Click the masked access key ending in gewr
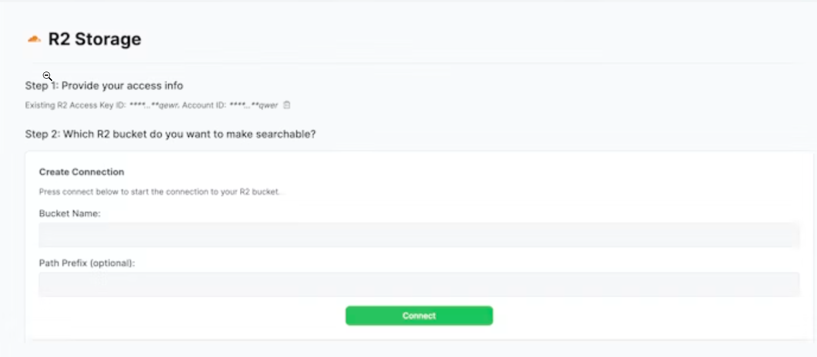The height and width of the screenshot is (357, 817). pos(154,106)
